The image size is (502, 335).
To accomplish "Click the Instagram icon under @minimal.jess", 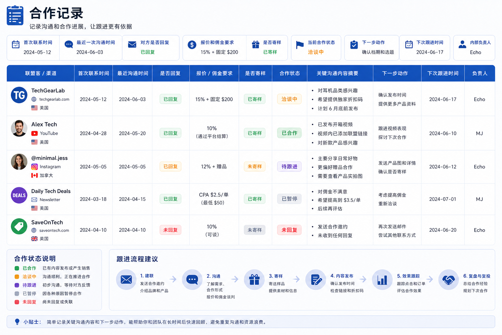I will point(34,167).
